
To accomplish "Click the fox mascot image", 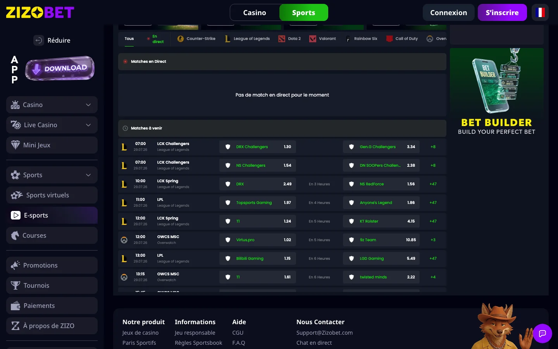I will pyautogui.click(x=502, y=326).
